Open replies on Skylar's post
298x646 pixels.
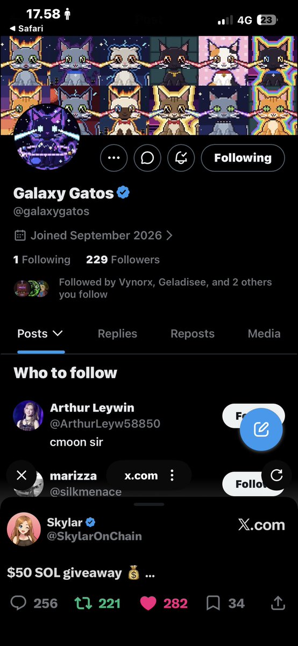18,603
